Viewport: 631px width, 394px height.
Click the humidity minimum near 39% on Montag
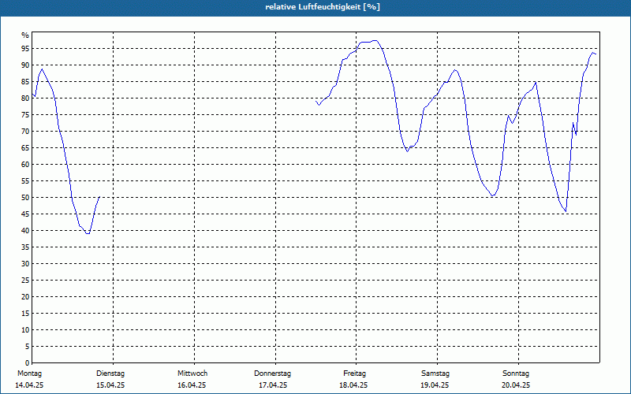(88, 233)
